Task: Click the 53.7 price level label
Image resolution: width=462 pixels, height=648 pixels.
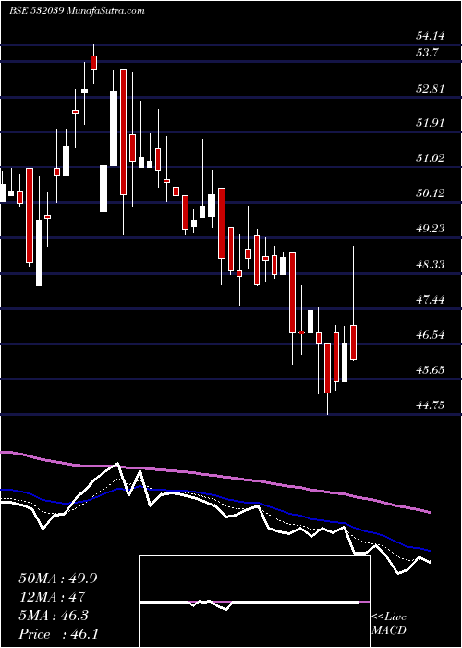Action: pos(427,53)
